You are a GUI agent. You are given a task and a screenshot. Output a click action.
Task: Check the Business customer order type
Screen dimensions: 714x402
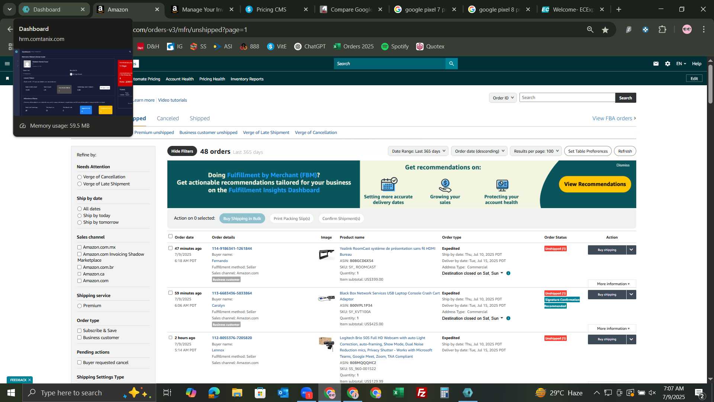79,338
